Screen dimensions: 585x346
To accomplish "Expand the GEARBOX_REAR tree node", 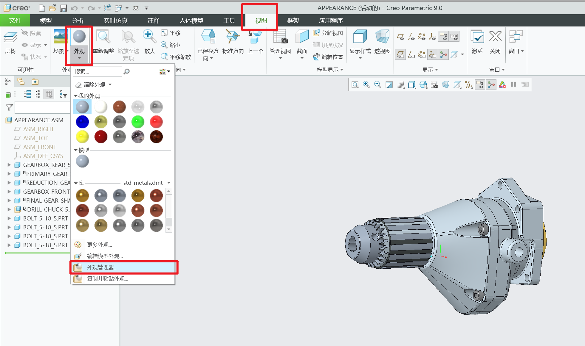I will tap(9, 165).
